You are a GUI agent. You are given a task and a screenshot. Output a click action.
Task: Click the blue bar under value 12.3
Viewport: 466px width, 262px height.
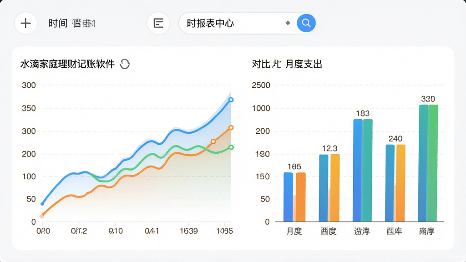point(324,188)
